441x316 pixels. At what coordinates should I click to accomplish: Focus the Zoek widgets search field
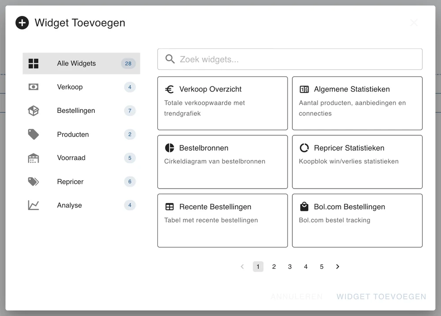(x=290, y=59)
